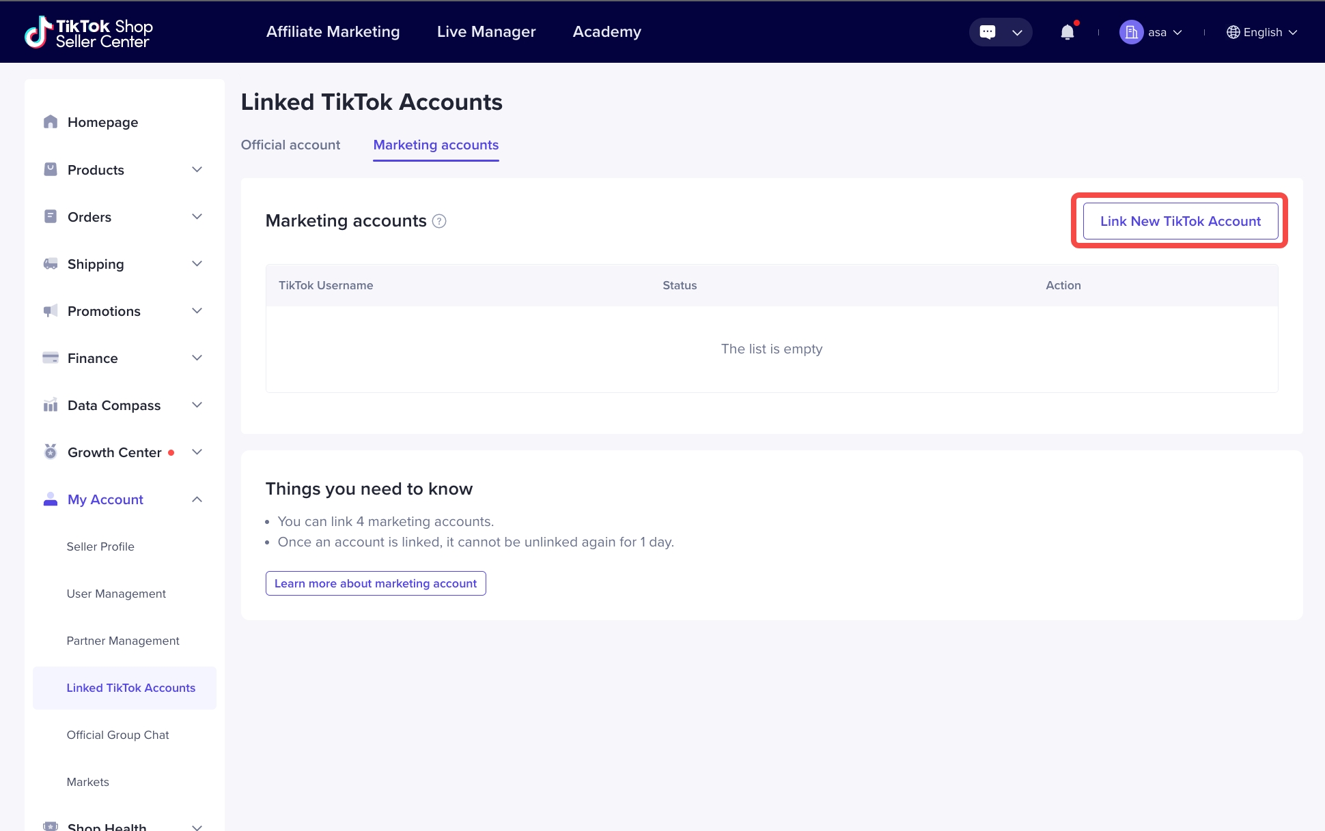Expand the Finance submenu chevron
This screenshot has height=831, width=1325.
(x=197, y=358)
